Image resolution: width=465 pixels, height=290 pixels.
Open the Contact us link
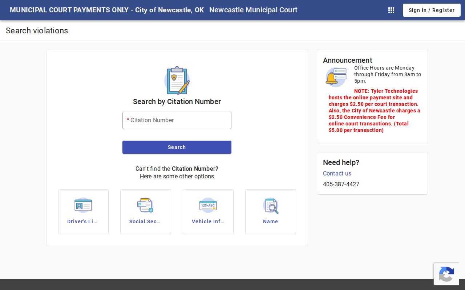337,173
